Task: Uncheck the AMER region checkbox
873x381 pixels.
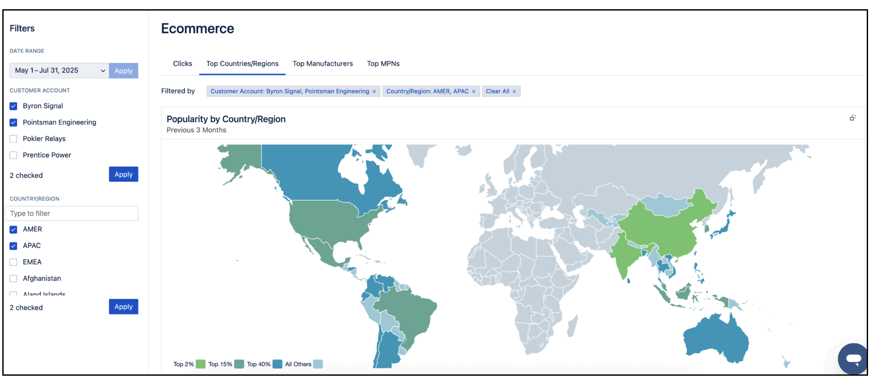Action: click(13, 229)
